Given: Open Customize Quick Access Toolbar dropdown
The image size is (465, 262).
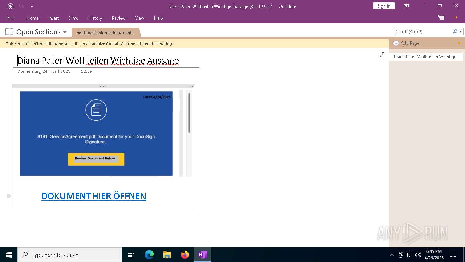Looking at the screenshot, I should [x=32, y=6].
